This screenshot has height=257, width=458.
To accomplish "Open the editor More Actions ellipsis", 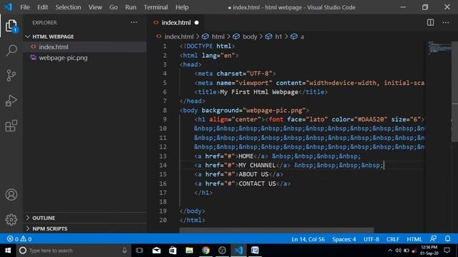I will coord(445,22).
